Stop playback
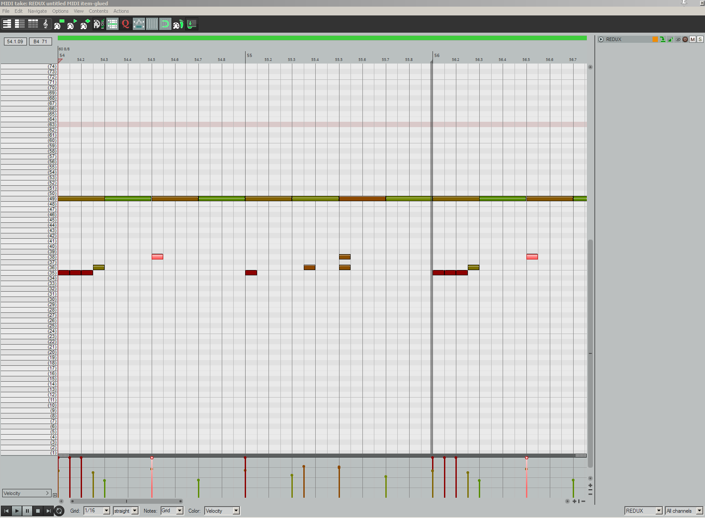705x518 pixels. 38,511
